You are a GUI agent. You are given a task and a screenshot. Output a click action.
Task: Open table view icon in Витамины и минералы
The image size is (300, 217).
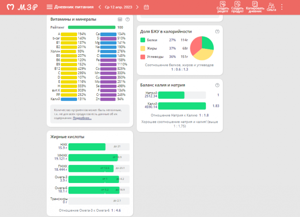(120, 19)
